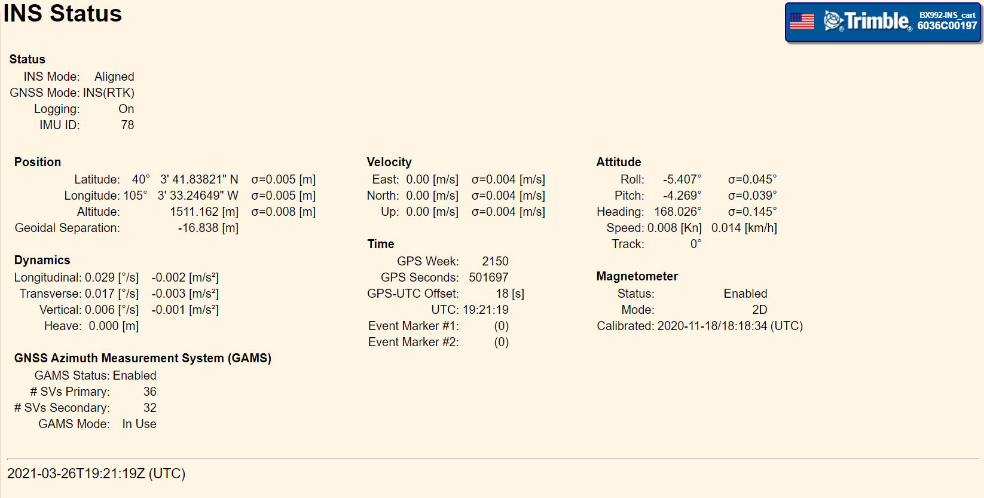Image resolution: width=984 pixels, height=498 pixels.
Task: Click the US flag icon
Action: [802, 22]
